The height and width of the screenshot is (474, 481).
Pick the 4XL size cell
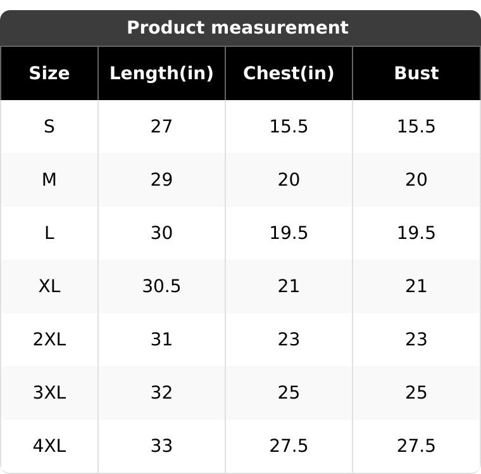[49, 446]
